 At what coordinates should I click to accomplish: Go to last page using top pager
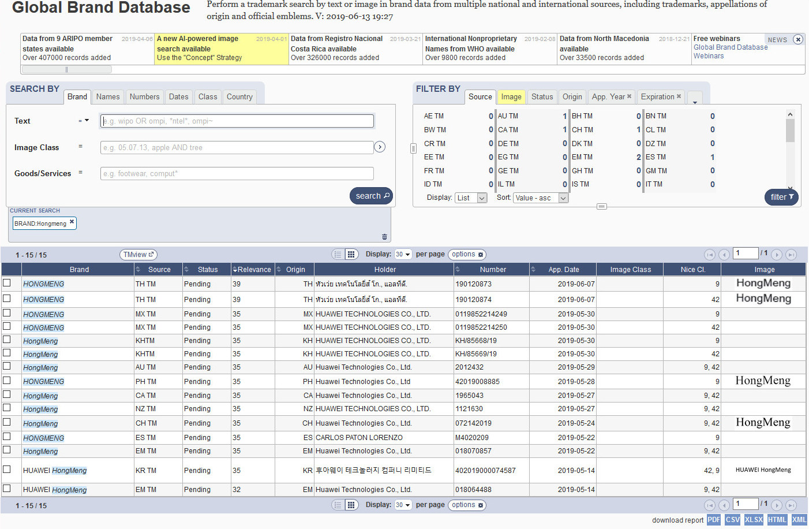coord(791,254)
